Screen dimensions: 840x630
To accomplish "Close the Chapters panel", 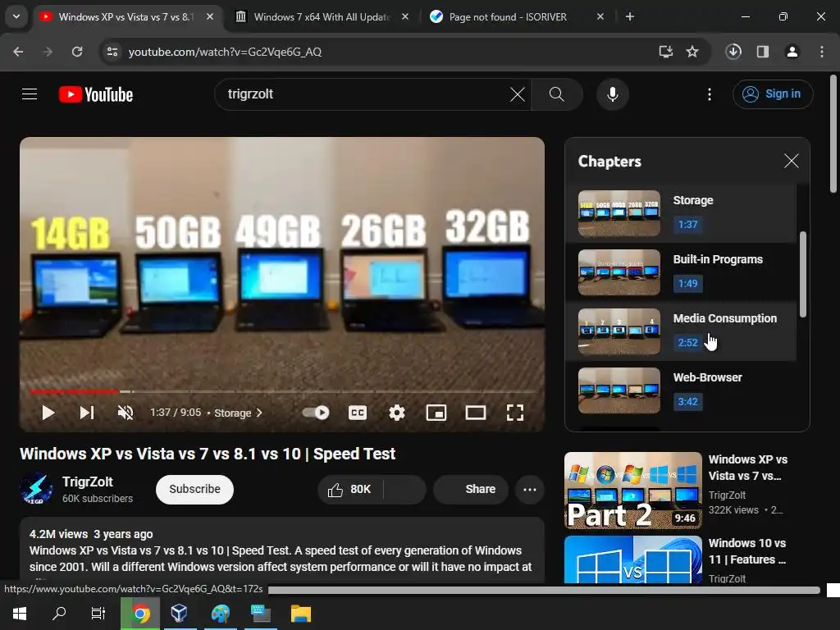I will tap(792, 161).
